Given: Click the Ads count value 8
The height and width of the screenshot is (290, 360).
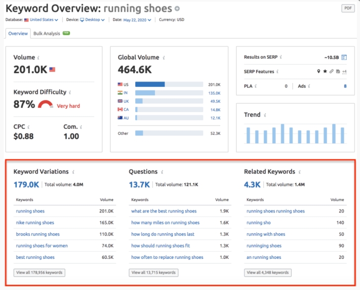Looking at the screenshot, I should [345, 86].
